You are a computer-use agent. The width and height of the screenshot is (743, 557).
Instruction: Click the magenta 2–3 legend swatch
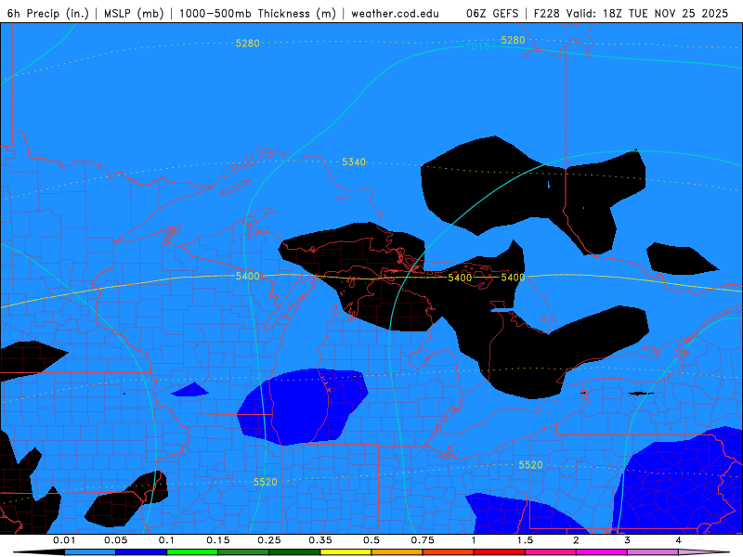(x=602, y=552)
